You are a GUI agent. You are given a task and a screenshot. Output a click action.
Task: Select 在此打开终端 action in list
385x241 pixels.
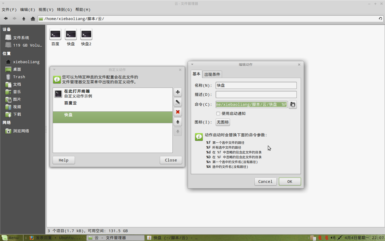coord(113,94)
